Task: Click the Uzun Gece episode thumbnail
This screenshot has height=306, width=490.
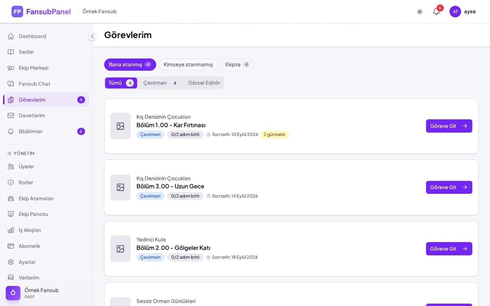Action: click(120, 187)
